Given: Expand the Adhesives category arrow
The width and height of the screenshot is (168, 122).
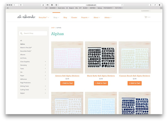Looking at the screenshot, I should [45, 79].
